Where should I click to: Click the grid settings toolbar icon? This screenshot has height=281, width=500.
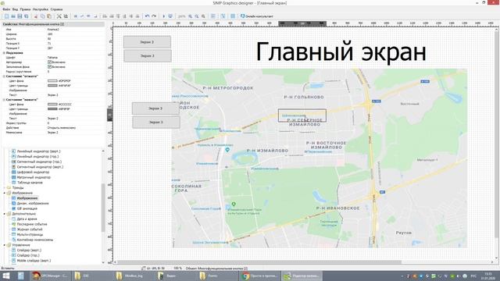pyautogui.click(x=233, y=16)
